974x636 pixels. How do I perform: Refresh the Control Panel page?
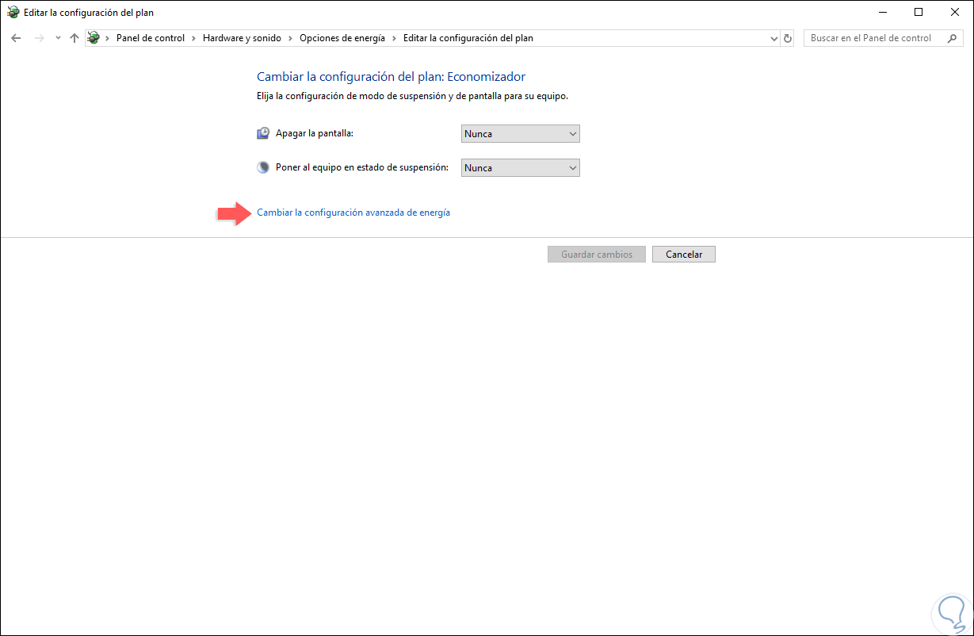(787, 38)
